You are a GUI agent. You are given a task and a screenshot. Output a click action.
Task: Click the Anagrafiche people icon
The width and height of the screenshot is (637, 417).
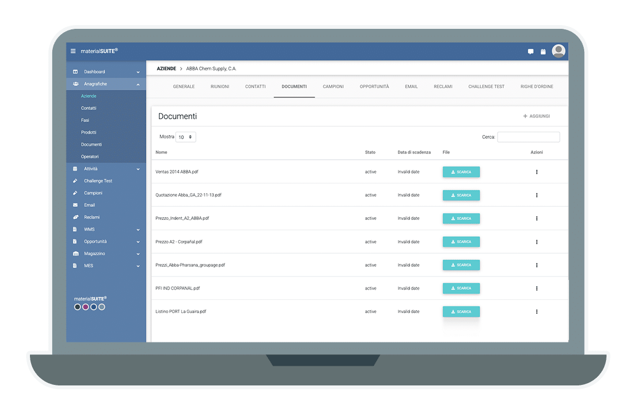(75, 84)
